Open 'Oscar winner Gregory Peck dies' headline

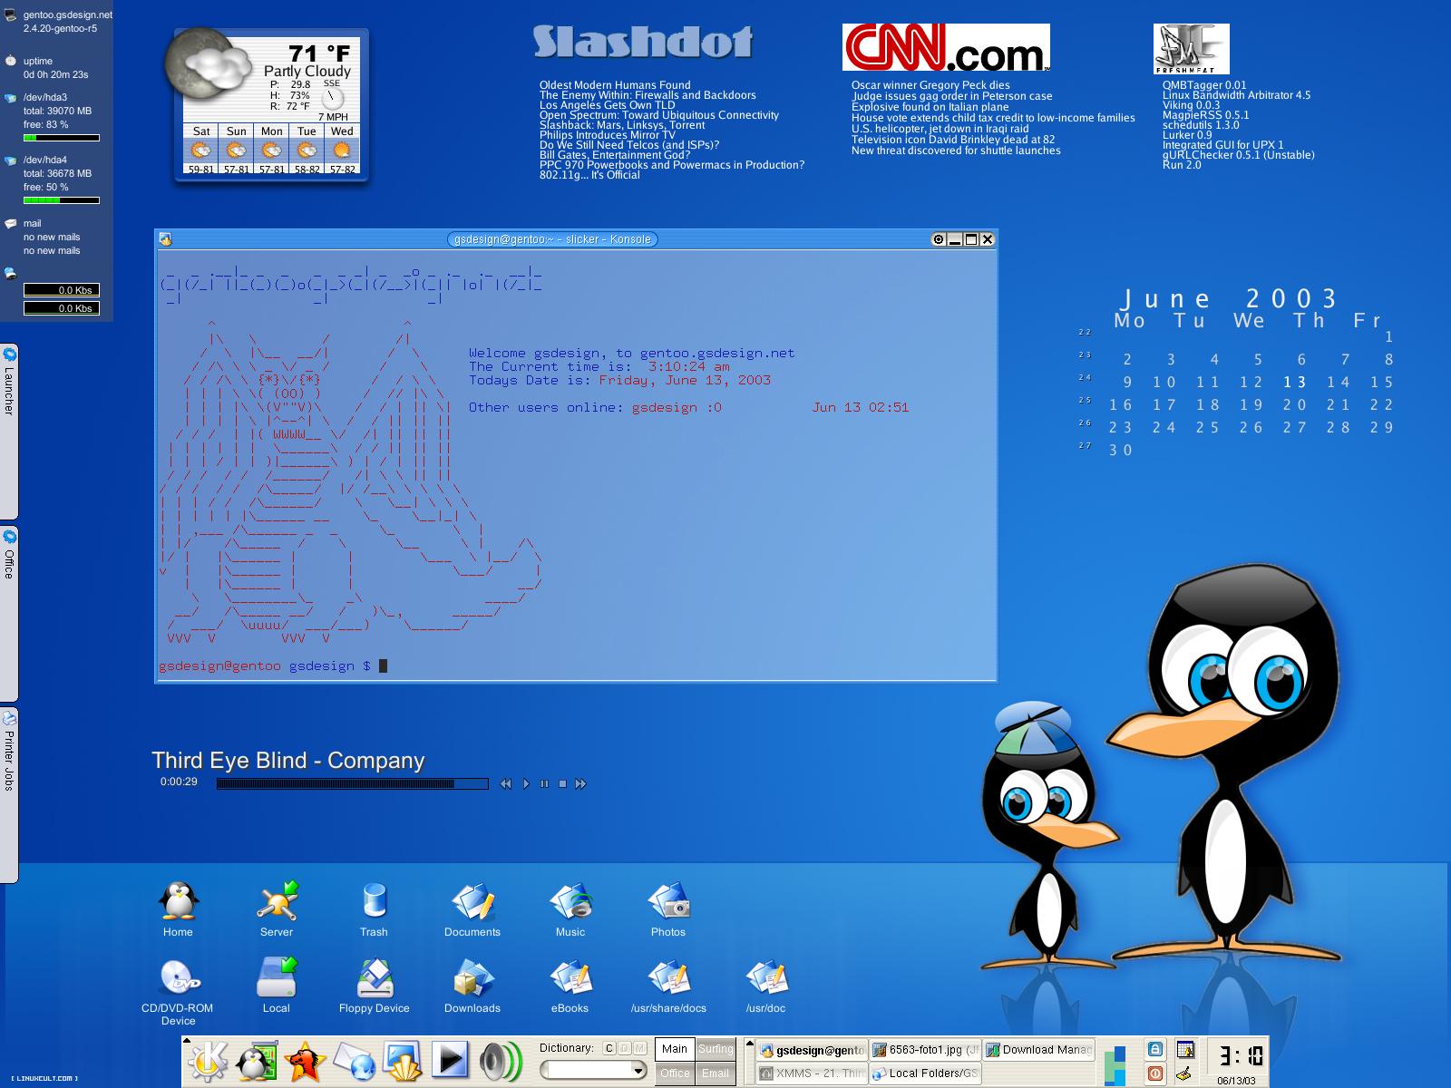930,85
